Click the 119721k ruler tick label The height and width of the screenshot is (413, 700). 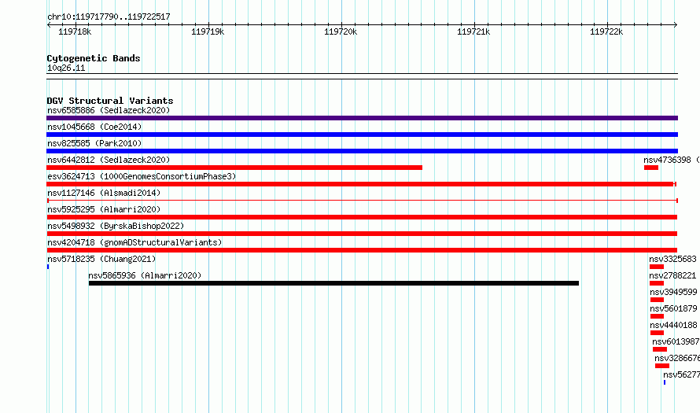pos(473,32)
